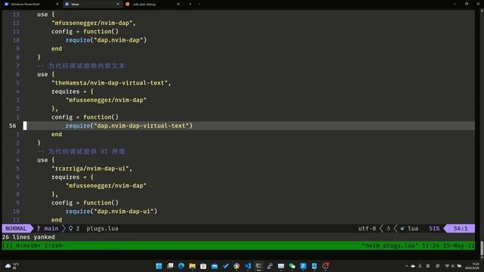Open the php-debug terminal tab
The height and width of the screenshot is (272, 484).
153,5
